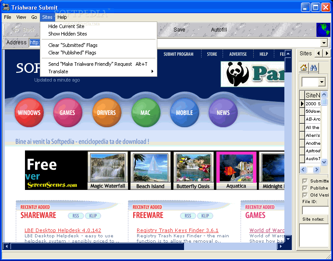Open the Magic Waterfall thumbnail

tap(108, 171)
